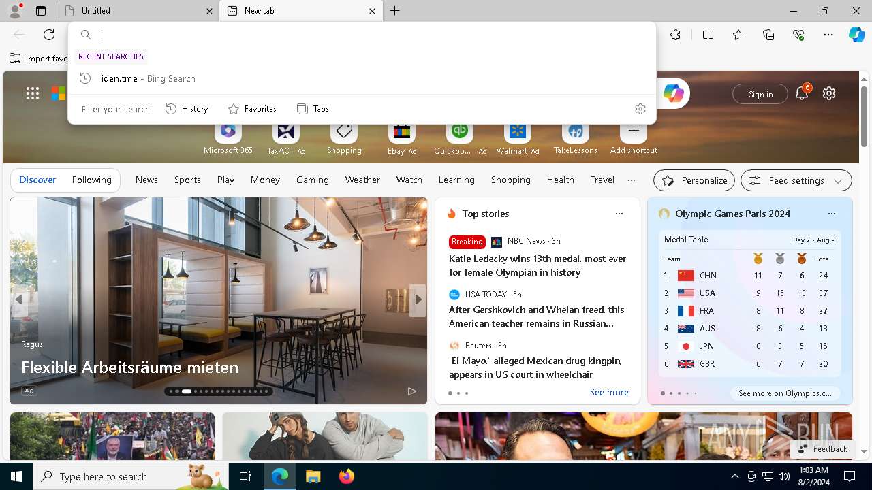Open Browser essentials heart icon
This screenshot has height=490, width=872.
click(x=798, y=35)
